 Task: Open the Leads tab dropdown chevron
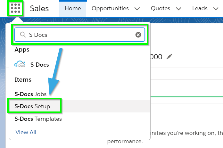tap(216, 9)
